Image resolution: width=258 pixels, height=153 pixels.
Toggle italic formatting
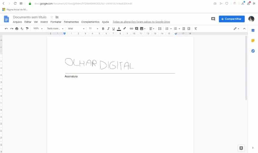pos(108,28)
